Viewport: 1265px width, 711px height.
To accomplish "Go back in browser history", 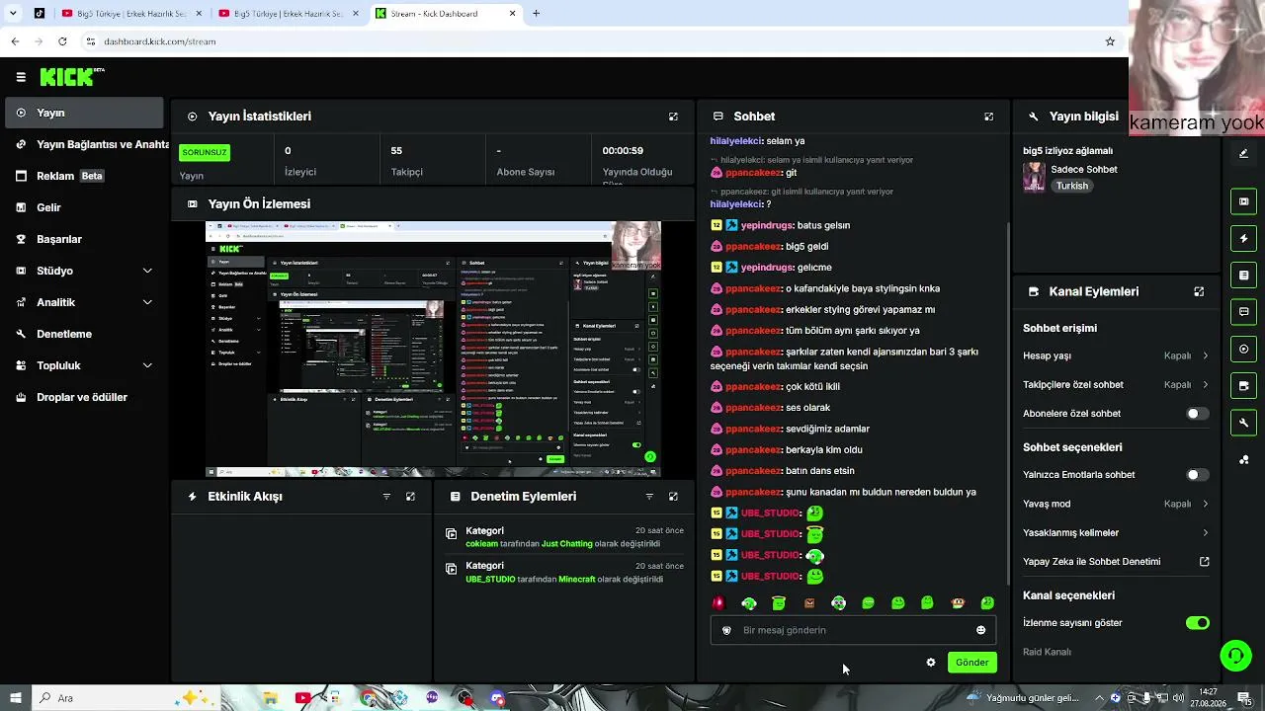I will [x=15, y=41].
